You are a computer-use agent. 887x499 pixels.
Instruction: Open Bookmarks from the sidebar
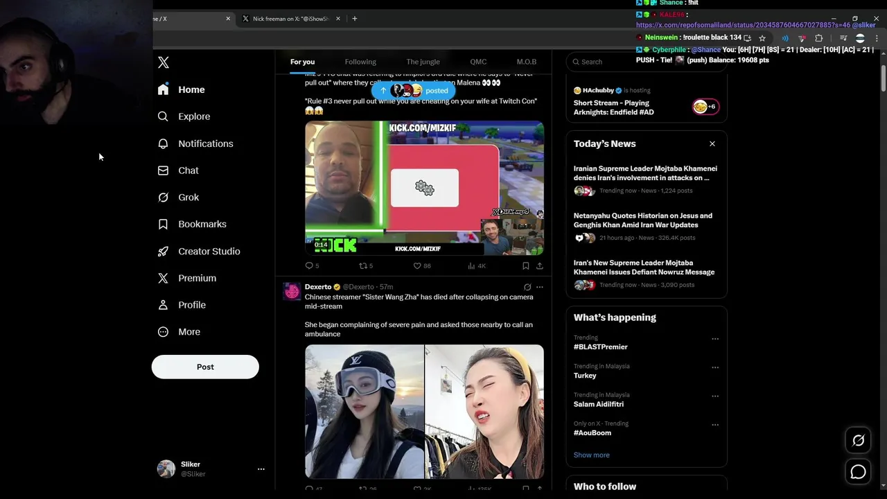192,225
